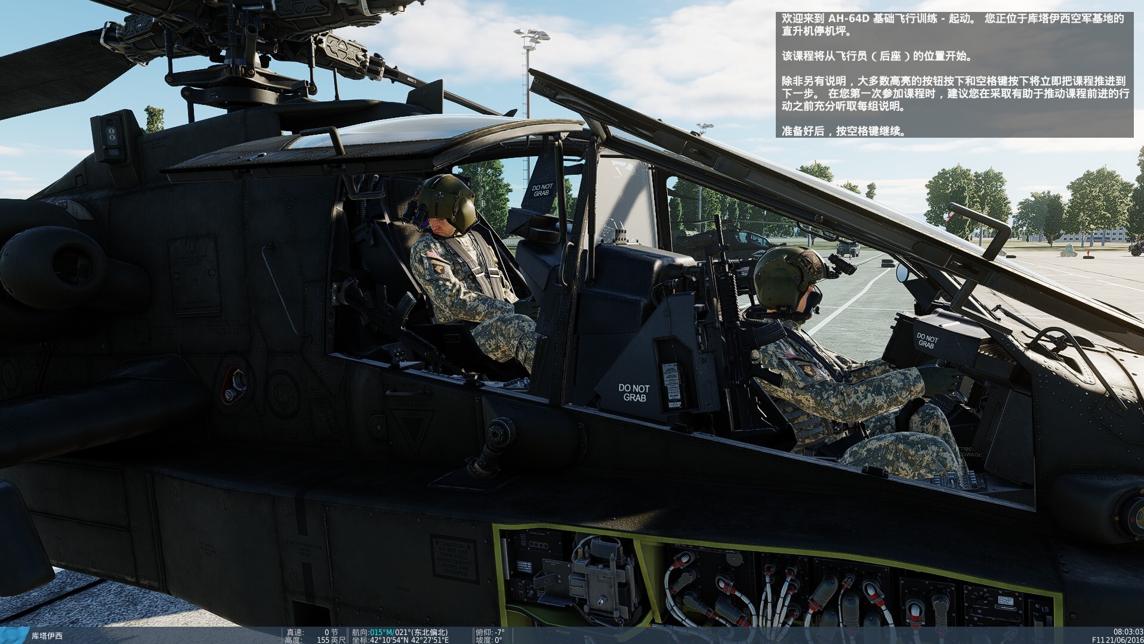This screenshot has height=644, width=1144.
Task: Click the welcome line "欢迎来到 AH-64D 基础飞行训练 - 起动"
Action: click(877, 18)
